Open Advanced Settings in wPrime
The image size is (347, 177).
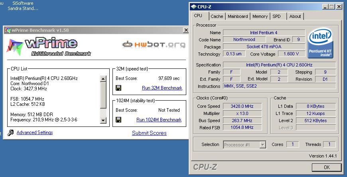pos(35,132)
